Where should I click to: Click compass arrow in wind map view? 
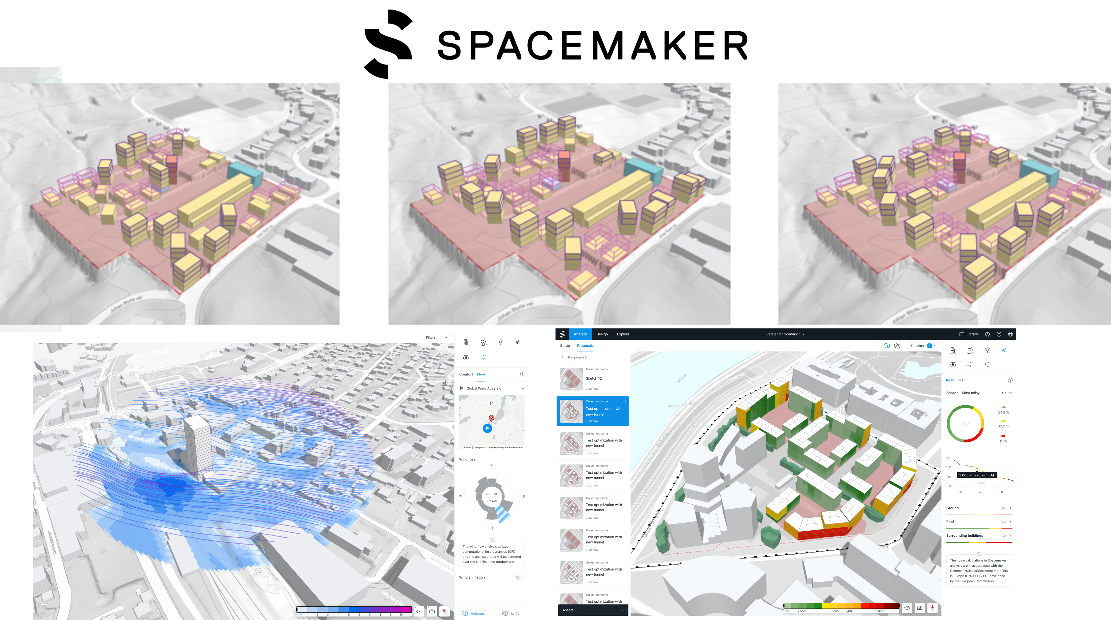pos(445,611)
